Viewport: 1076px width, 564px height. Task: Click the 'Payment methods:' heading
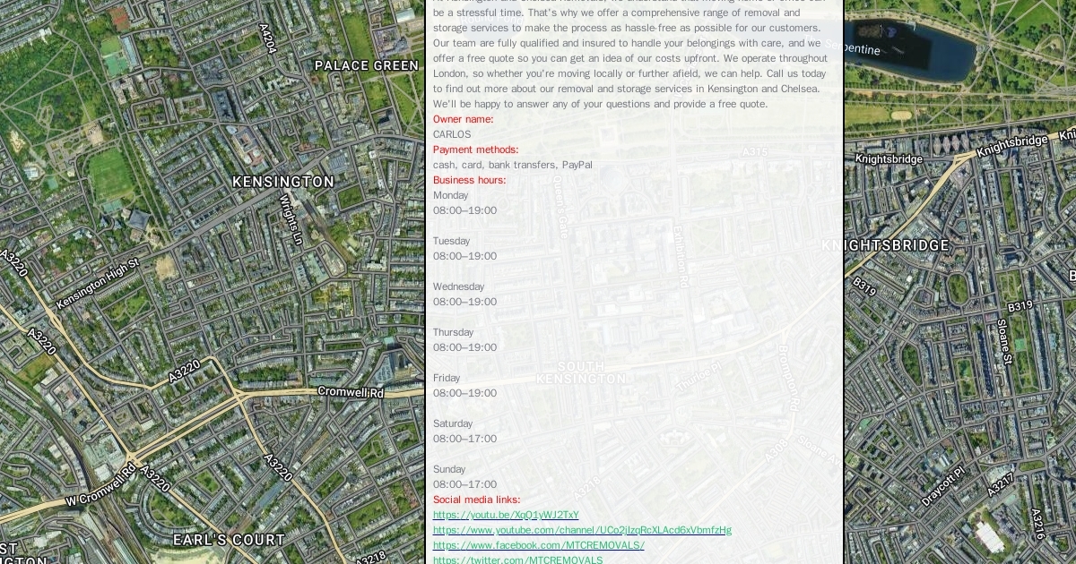click(x=475, y=150)
